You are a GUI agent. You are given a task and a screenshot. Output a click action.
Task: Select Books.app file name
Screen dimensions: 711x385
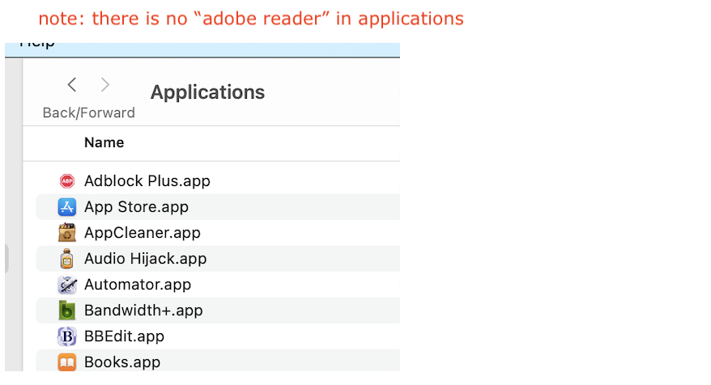point(122,362)
